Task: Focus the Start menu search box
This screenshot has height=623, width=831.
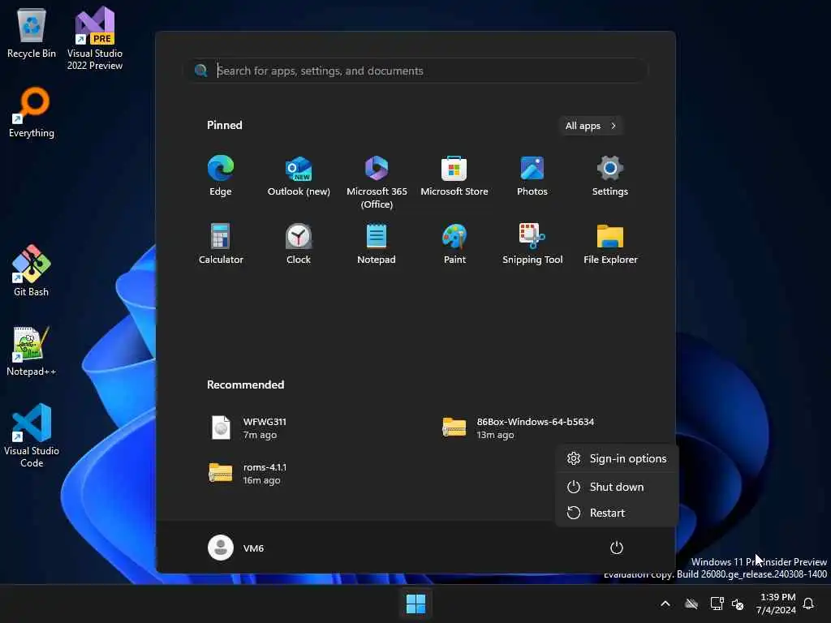Action: [x=418, y=71]
